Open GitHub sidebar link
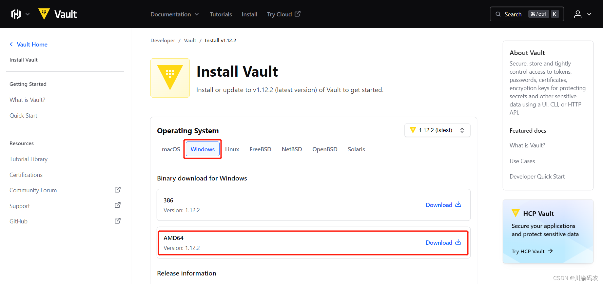This screenshot has height=284, width=603. [18, 221]
